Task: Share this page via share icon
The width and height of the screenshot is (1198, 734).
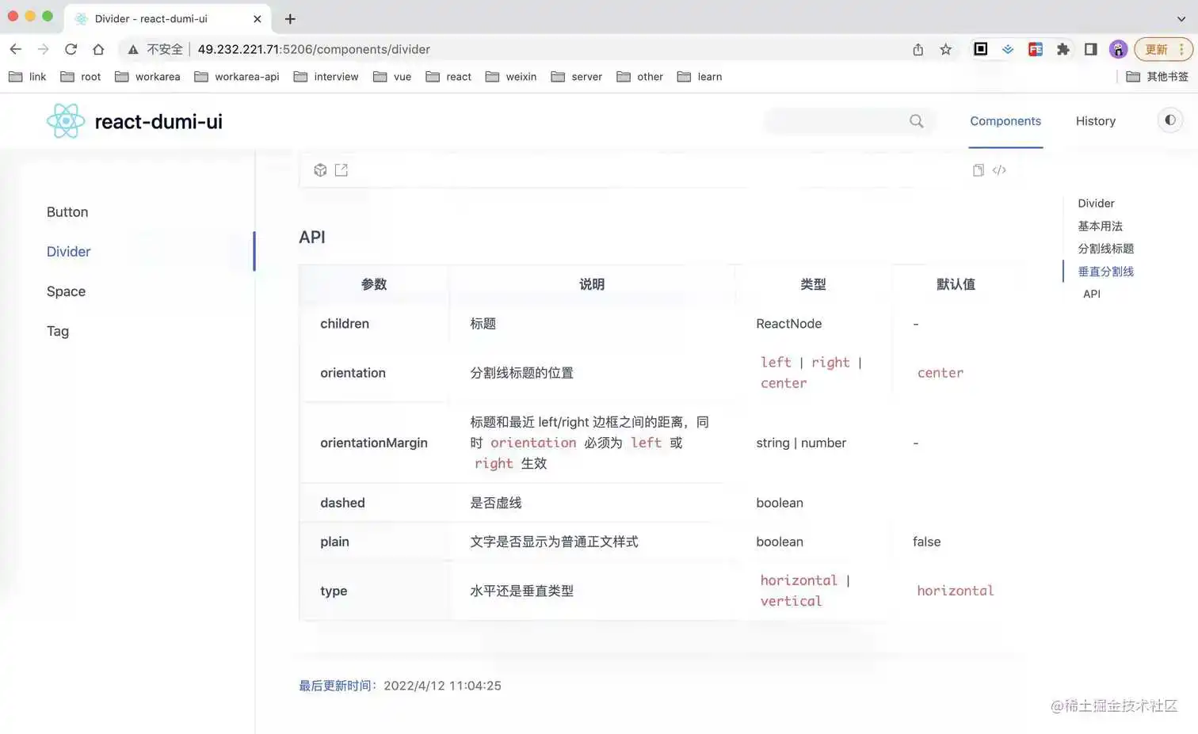Action: (x=918, y=49)
